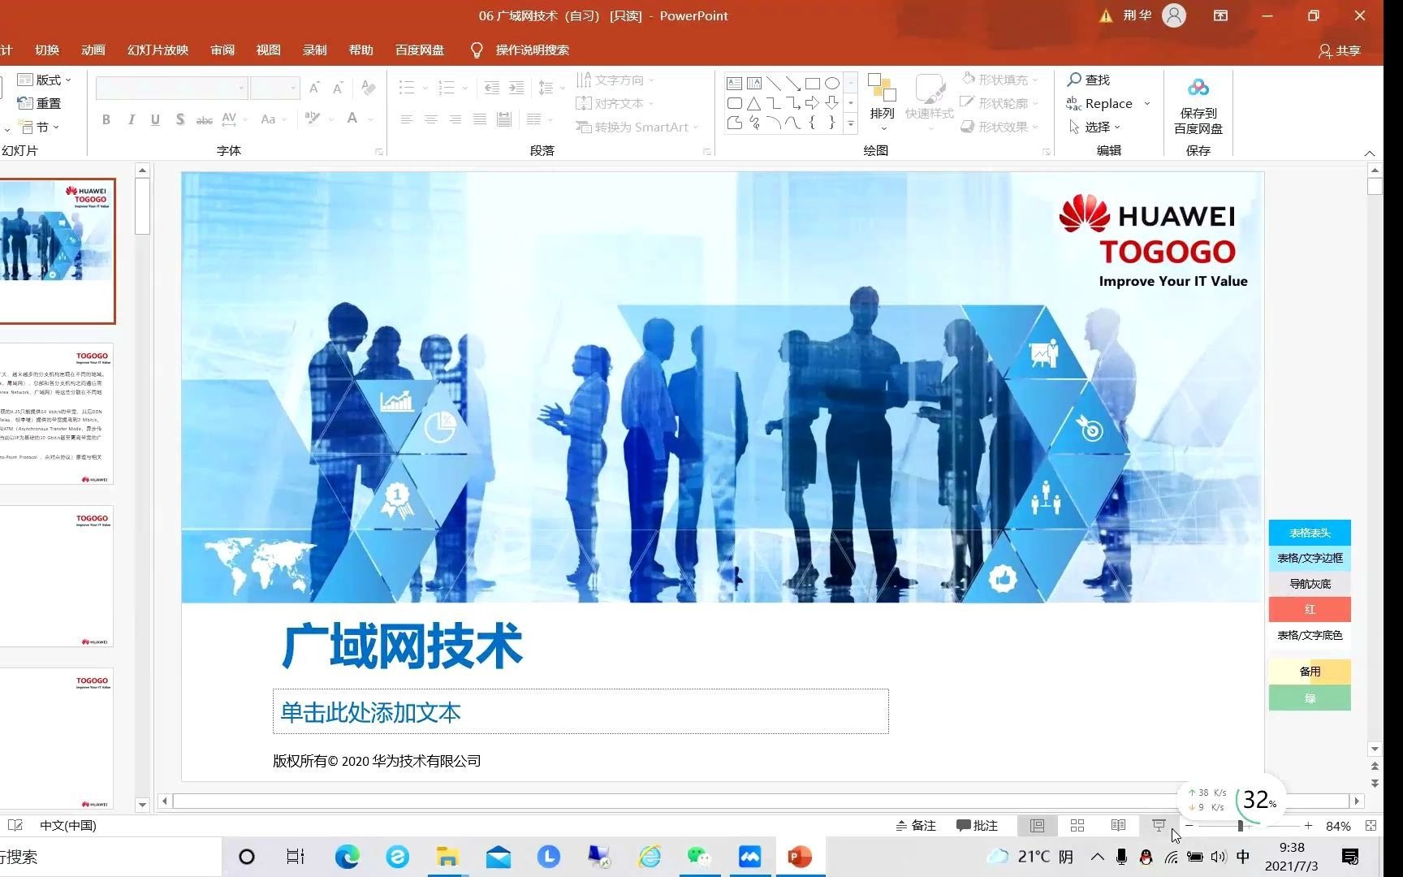Open WeChat from the Windows taskbar
This screenshot has height=877, width=1403.
[x=698, y=857]
